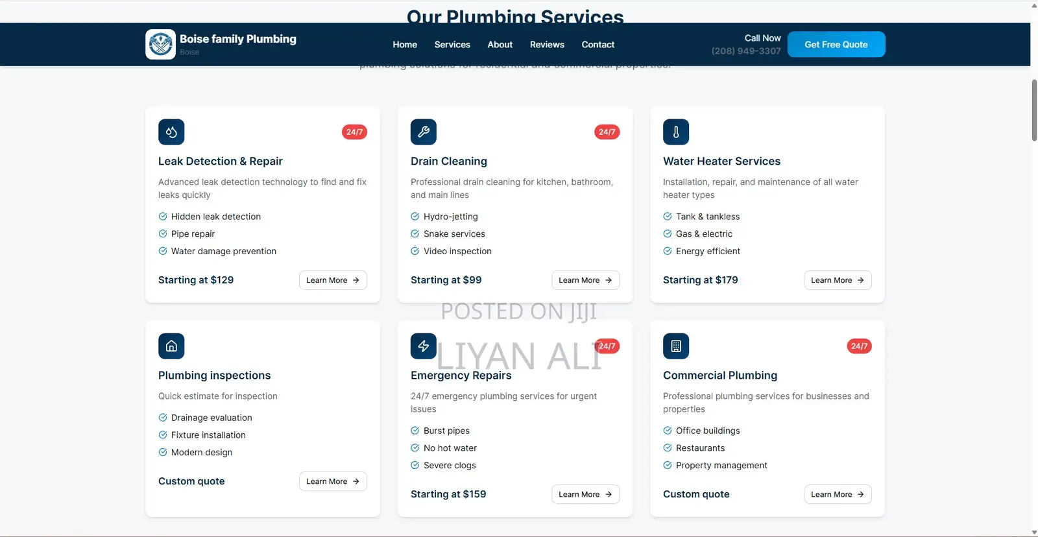The height and width of the screenshot is (537, 1038).
Task: Click checkmark icon beside Video inspection
Action: (415, 251)
